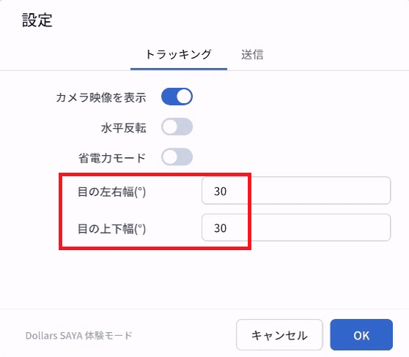Focus the 目の上下幅(°) input field
The image size is (409, 357).
296,228
